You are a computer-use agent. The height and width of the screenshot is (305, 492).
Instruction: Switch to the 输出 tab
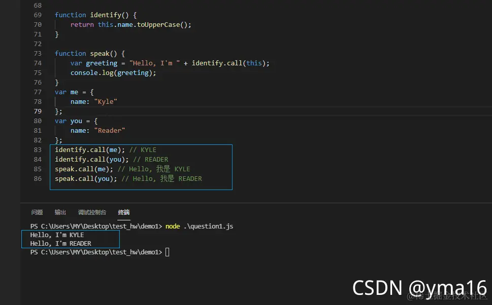click(60, 212)
